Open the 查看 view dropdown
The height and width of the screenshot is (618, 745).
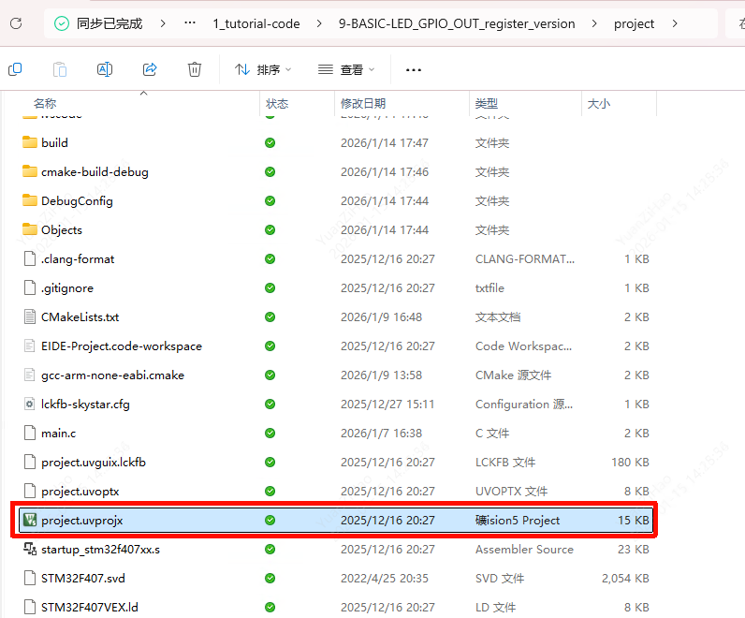pyautogui.click(x=345, y=69)
